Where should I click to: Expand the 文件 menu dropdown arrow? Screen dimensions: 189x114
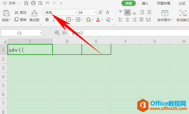tap(19, 3)
